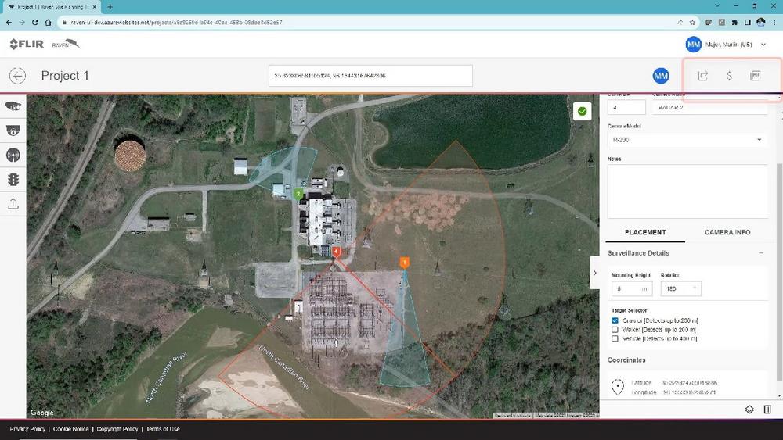Switch to the Camera Info tab
The width and height of the screenshot is (783, 440).
[x=727, y=232]
